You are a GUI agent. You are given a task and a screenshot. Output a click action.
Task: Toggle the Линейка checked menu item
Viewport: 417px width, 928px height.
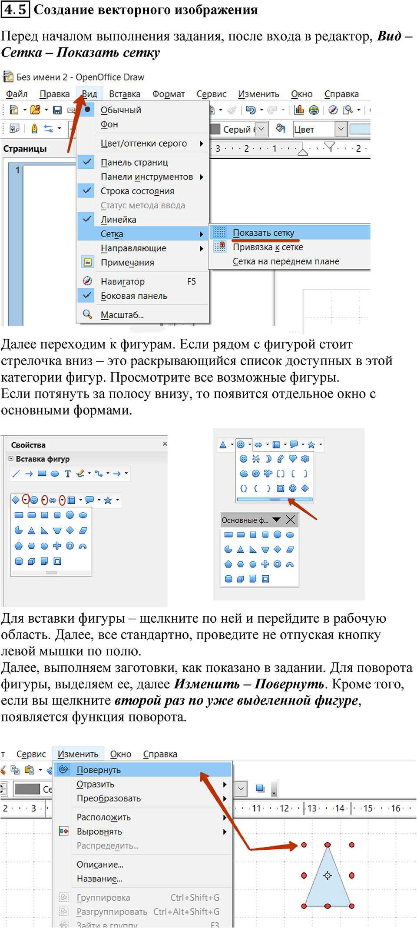(x=118, y=220)
